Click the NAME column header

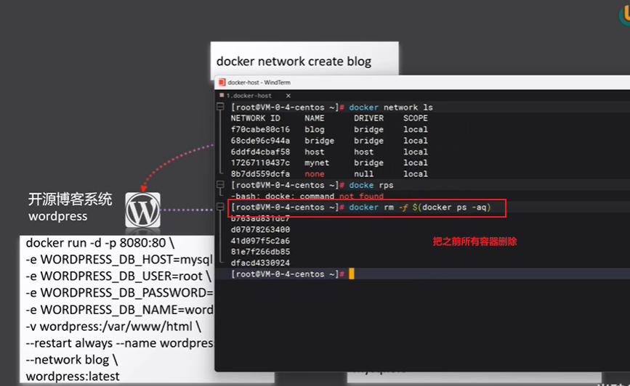(x=314, y=118)
